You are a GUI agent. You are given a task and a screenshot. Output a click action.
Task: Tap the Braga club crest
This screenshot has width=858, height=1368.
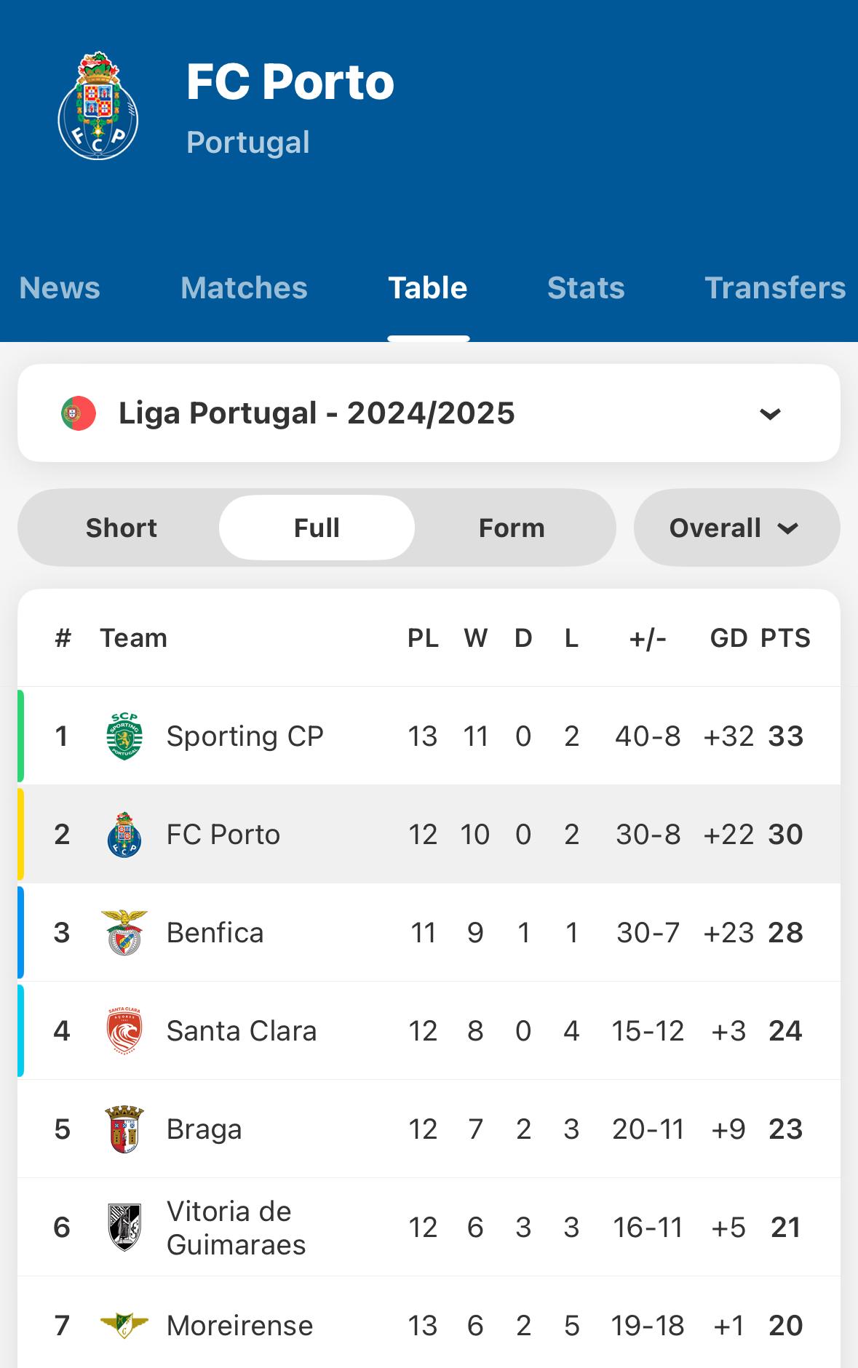[124, 1129]
